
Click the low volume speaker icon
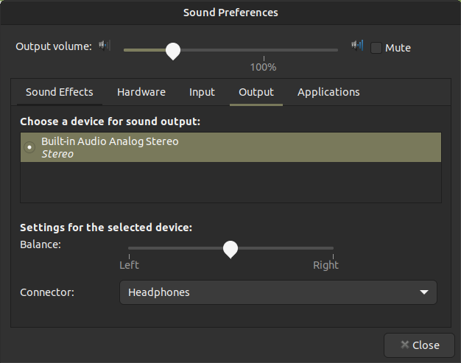tap(105, 46)
